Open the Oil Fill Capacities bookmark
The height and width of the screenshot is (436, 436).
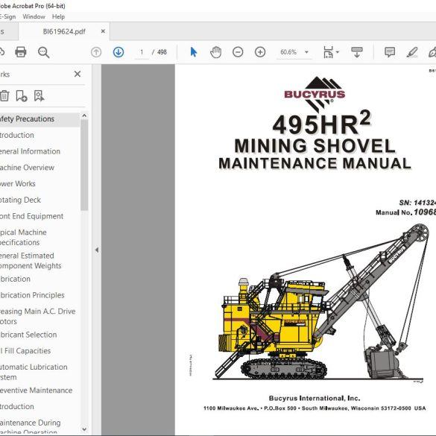coord(25,350)
